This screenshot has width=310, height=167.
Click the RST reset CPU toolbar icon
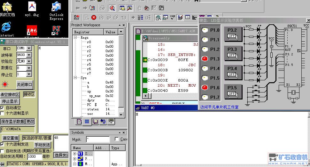point(77,18)
